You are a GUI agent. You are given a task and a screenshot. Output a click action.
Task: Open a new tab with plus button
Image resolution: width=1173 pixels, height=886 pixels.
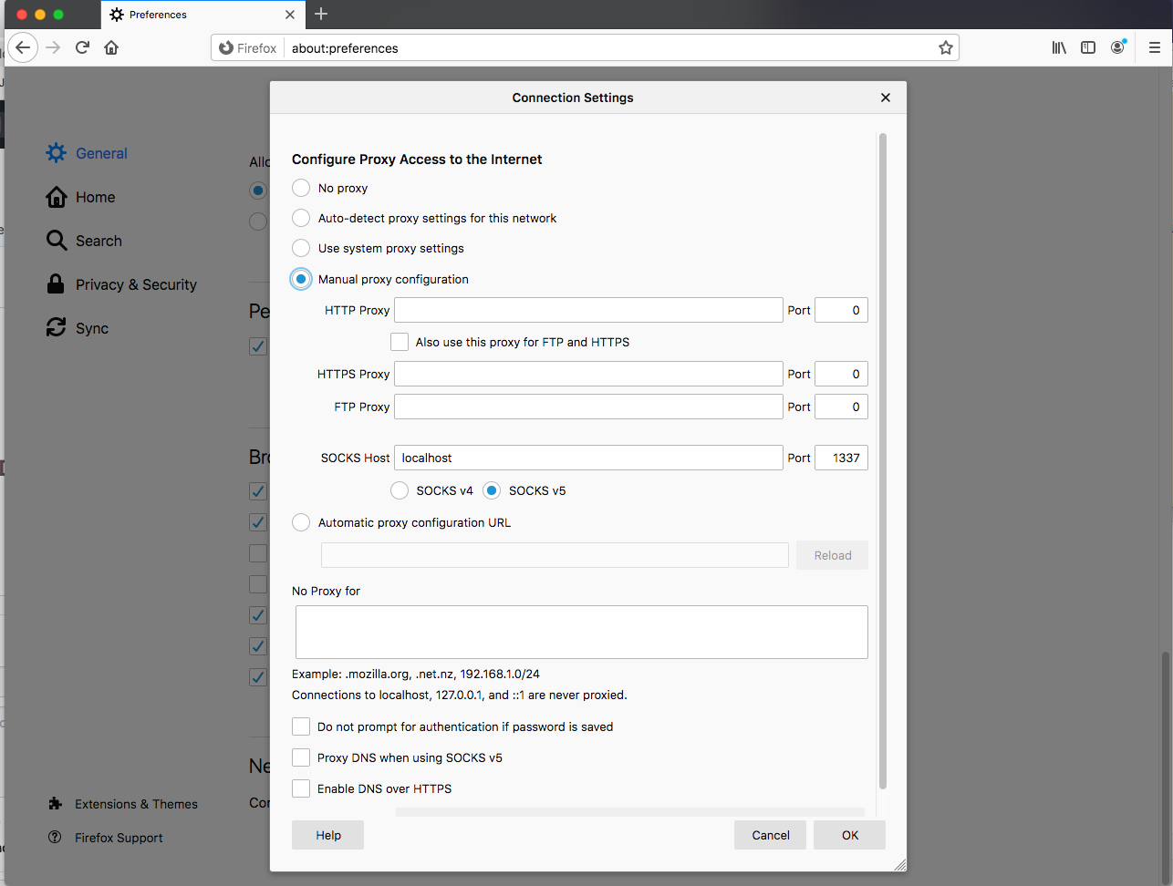click(321, 14)
